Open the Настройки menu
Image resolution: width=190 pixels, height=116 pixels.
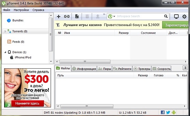coord(21,10)
